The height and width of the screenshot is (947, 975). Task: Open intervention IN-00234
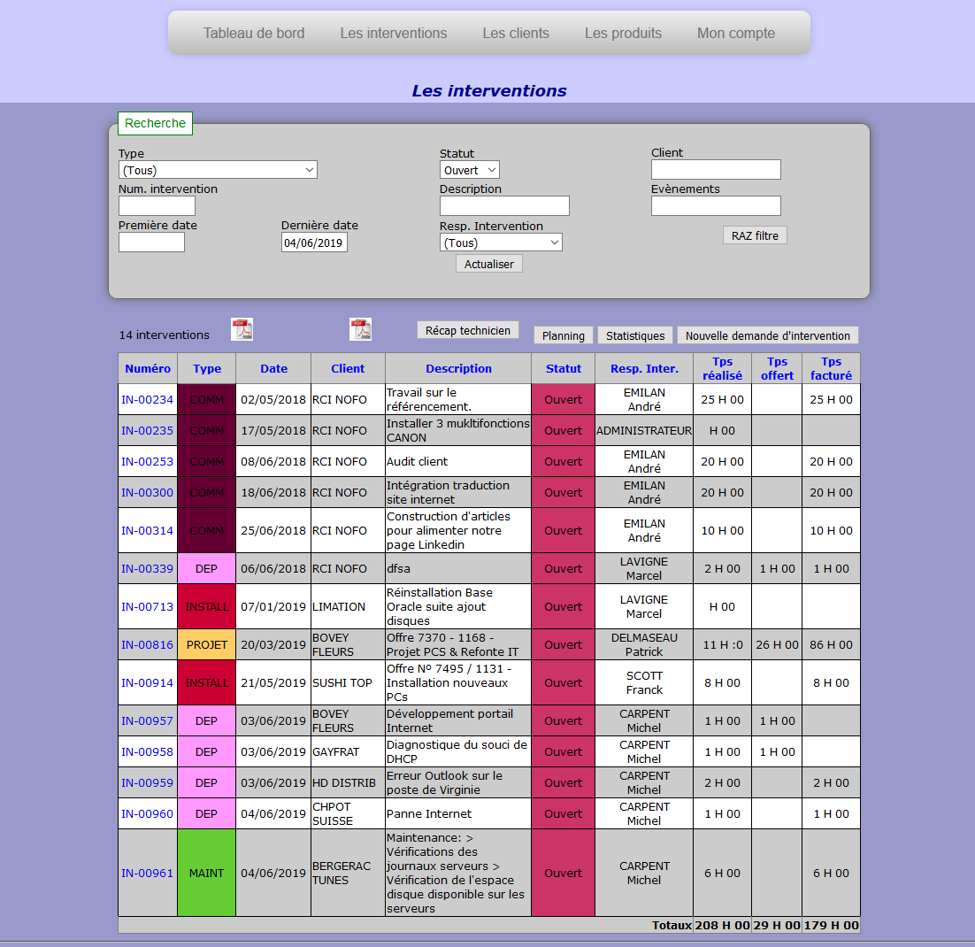pos(148,399)
